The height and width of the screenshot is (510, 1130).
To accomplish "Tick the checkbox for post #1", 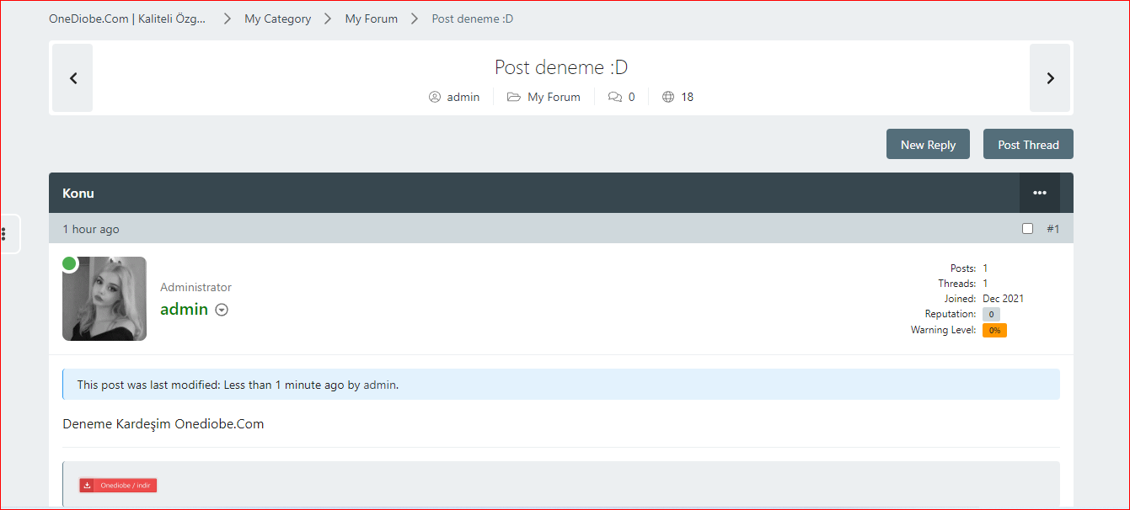I will click(1027, 229).
